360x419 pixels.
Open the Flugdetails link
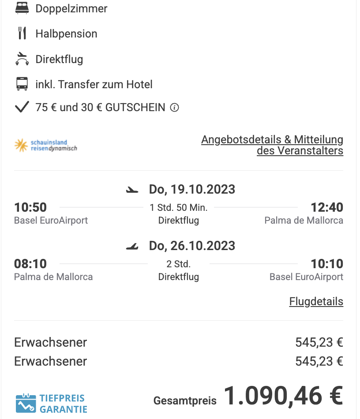click(x=316, y=301)
